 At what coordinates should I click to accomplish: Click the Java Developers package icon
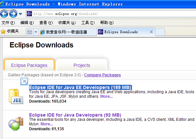coord(16,124)
